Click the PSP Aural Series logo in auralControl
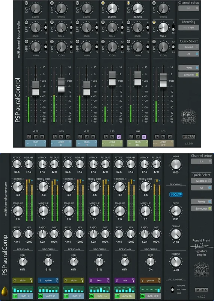The width and height of the screenshot is (214, 301). 189,116
